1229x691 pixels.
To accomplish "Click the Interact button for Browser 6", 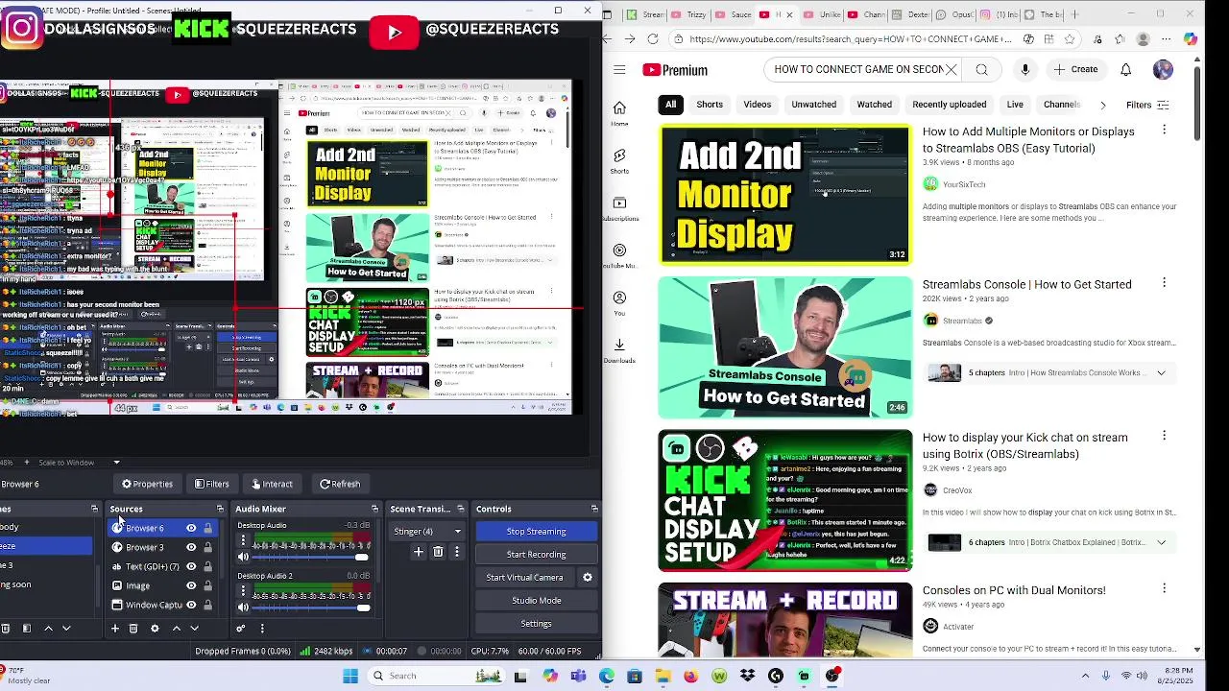I will (272, 484).
